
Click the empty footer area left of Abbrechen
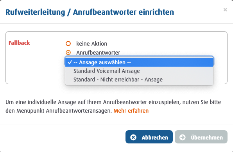click(x=63, y=137)
